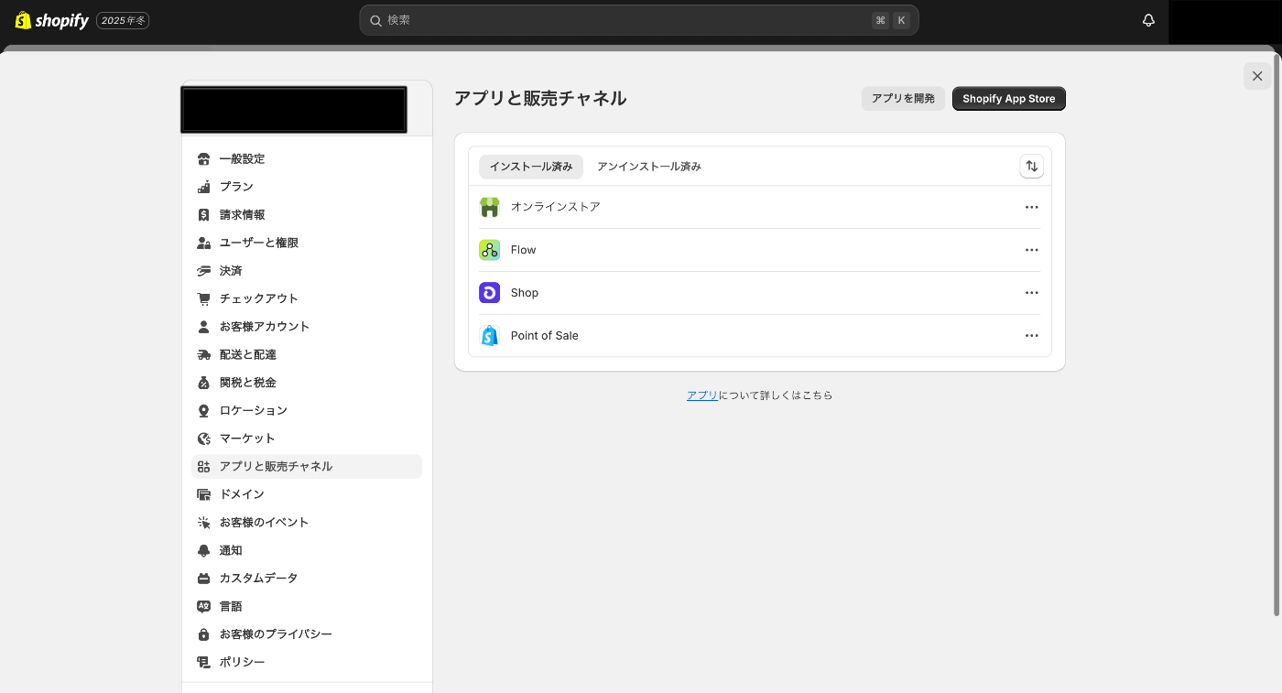Click the 配送と配達 truck icon
The height and width of the screenshot is (693, 1282).
[204, 354]
